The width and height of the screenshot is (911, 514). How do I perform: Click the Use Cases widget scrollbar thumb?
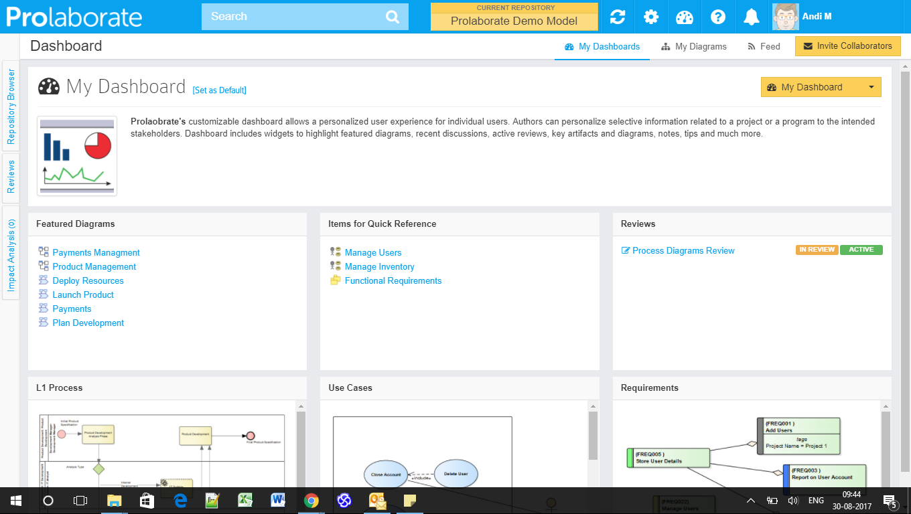[x=593, y=435]
